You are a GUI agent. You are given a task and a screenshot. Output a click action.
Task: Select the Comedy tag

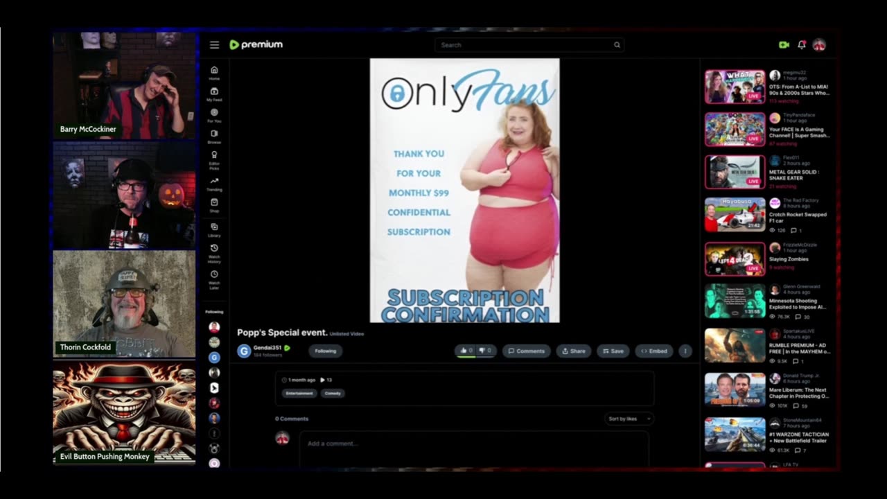tap(333, 393)
